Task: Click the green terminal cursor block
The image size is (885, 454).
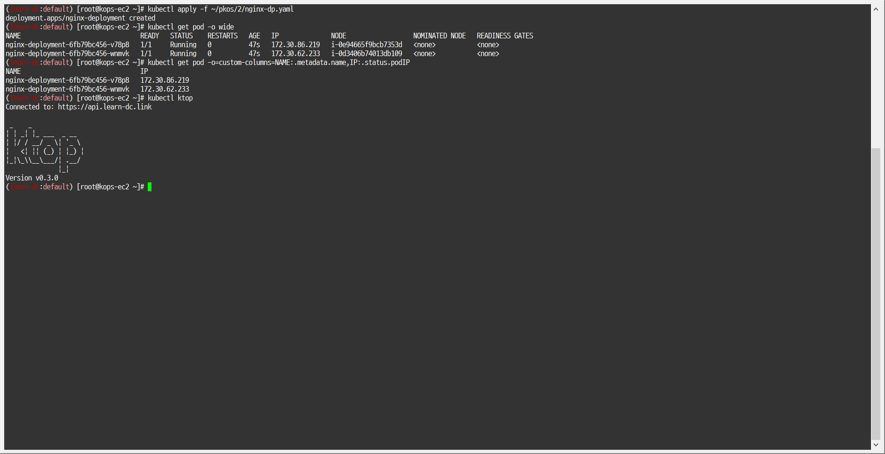Action: [150, 187]
